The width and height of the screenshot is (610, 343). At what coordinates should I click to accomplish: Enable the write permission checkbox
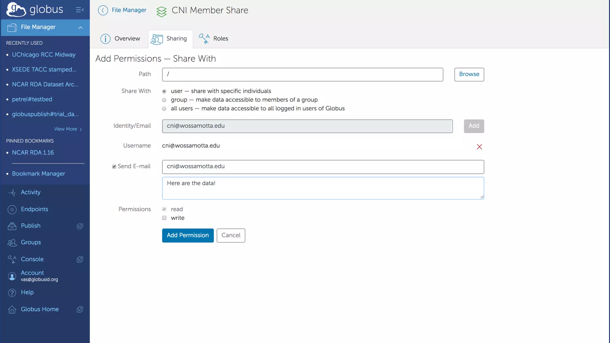pos(164,218)
